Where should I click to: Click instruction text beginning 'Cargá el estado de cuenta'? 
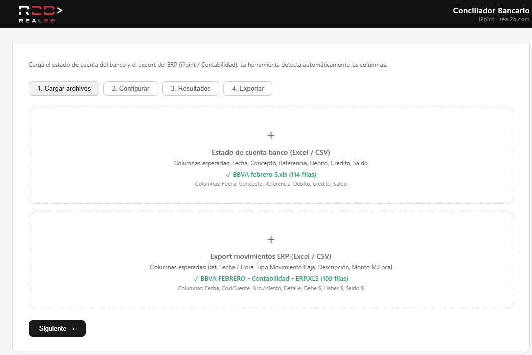208,65
